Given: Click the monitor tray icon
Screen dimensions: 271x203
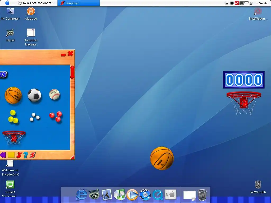Looking at the screenshot, I should 242,3.
